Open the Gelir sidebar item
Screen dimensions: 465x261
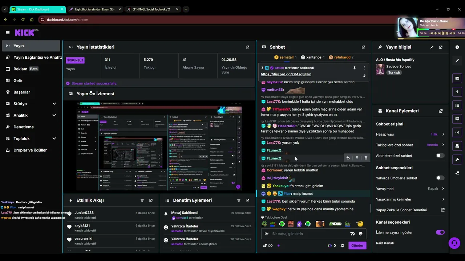31,80
